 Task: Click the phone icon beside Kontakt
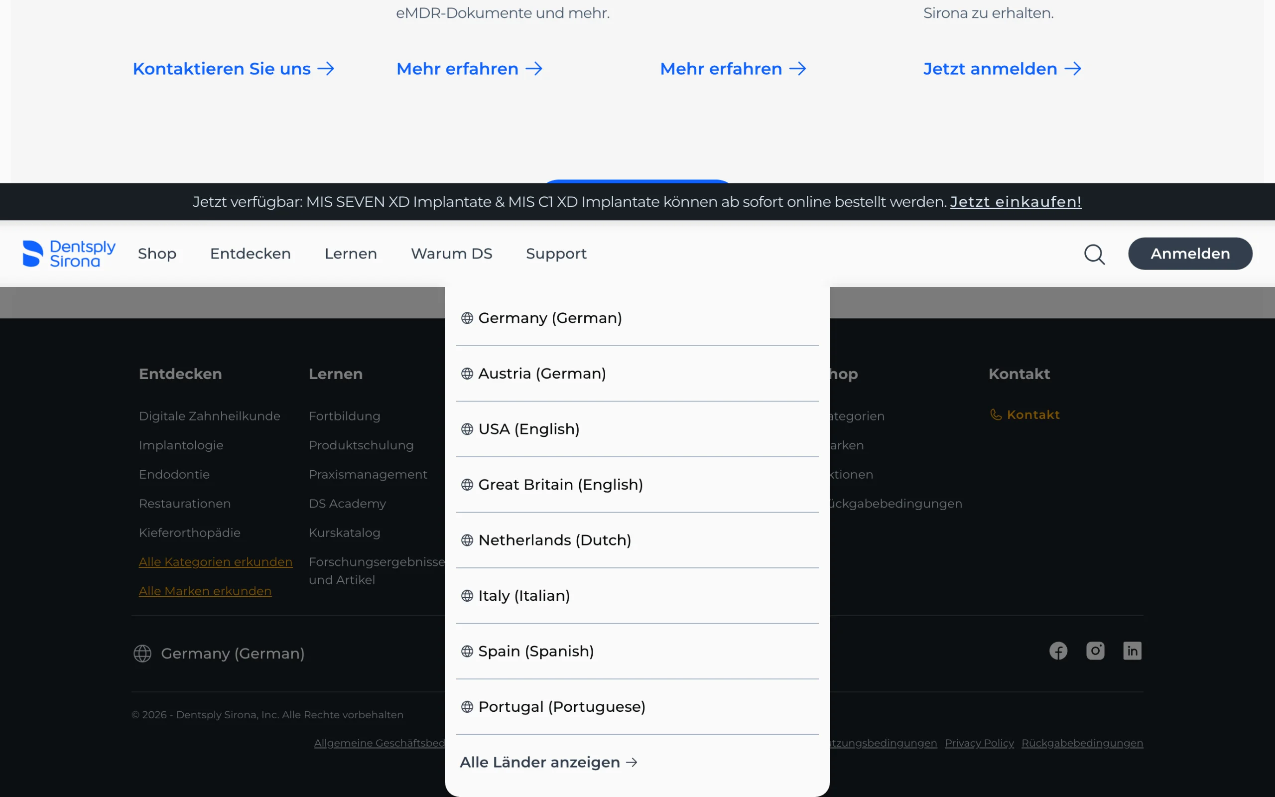[x=996, y=415]
